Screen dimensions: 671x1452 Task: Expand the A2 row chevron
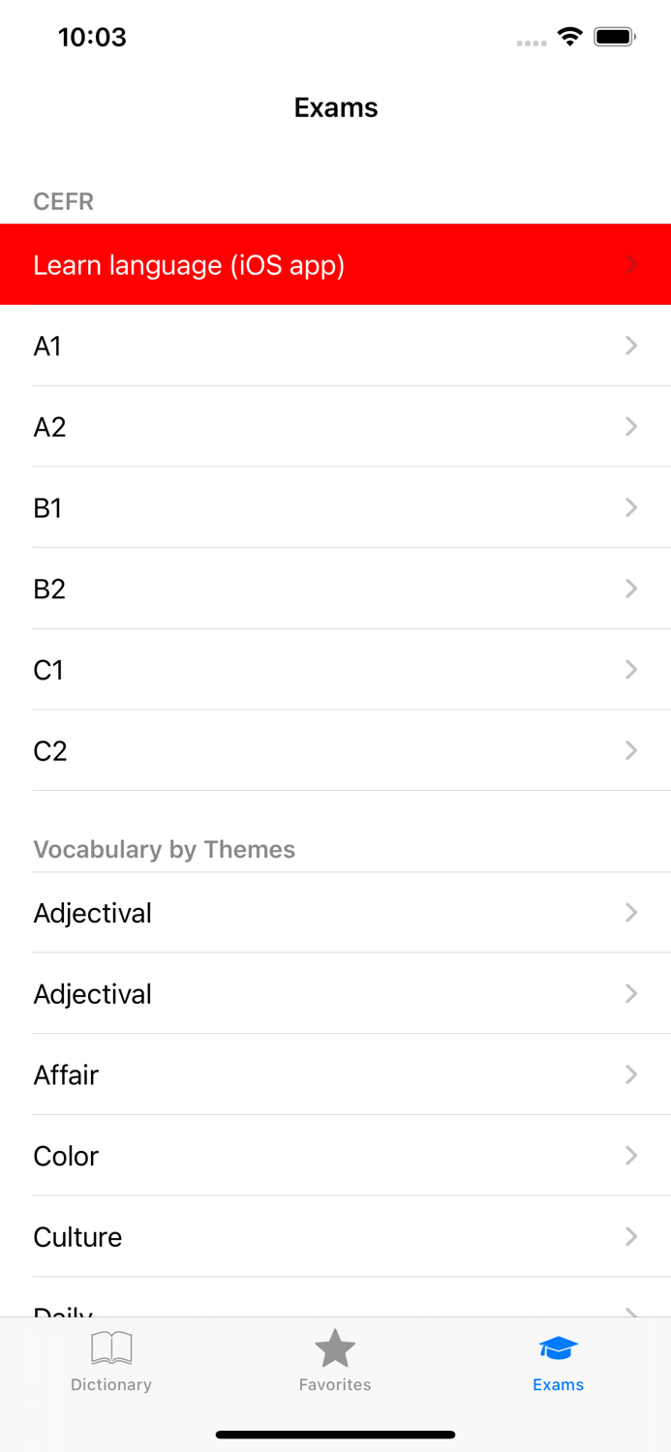[630, 427]
